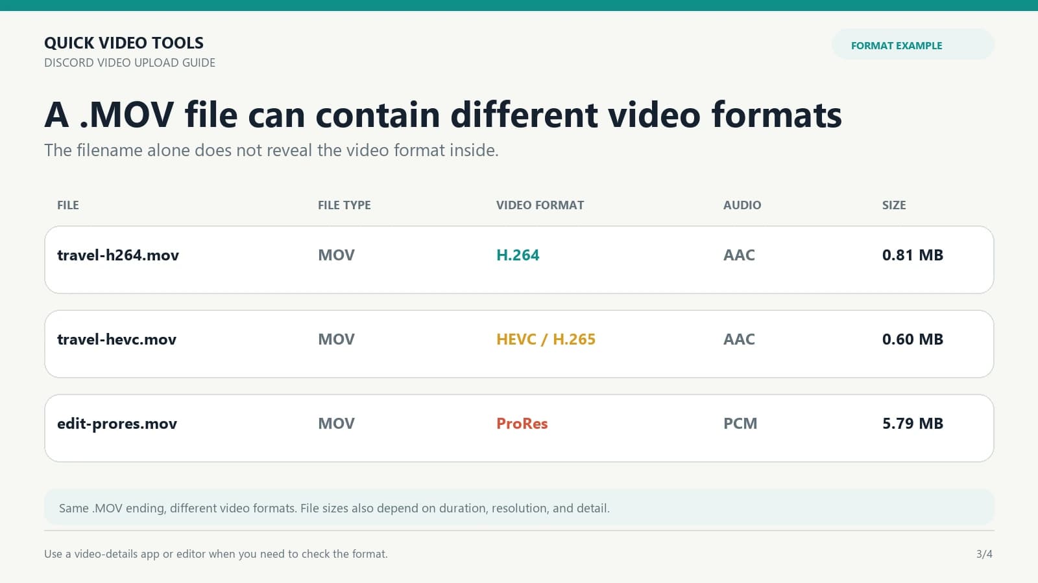Click the headline about .MOV video formats
The width and height of the screenshot is (1038, 583).
[x=443, y=115]
